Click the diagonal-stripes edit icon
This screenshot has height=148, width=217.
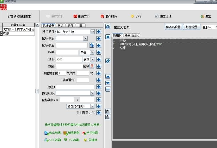108,61
